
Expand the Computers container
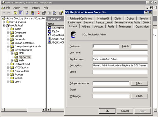tap(8, 33)
